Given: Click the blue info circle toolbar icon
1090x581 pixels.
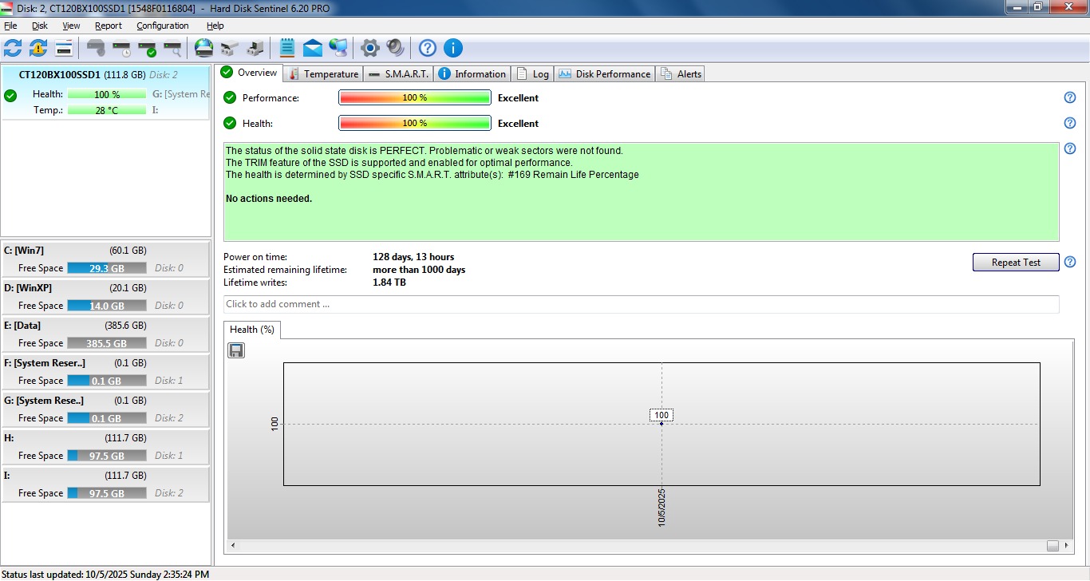Looking at the screenshot, I should pyautogui.click(x=452, y=48).
